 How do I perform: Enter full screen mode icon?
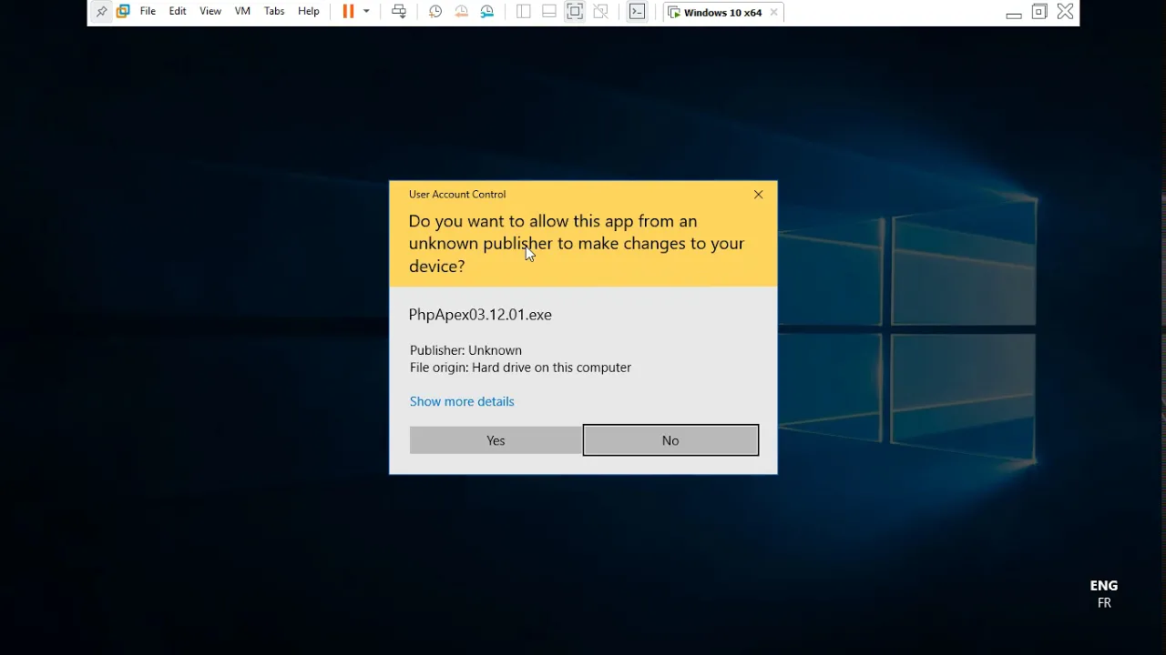575,12
